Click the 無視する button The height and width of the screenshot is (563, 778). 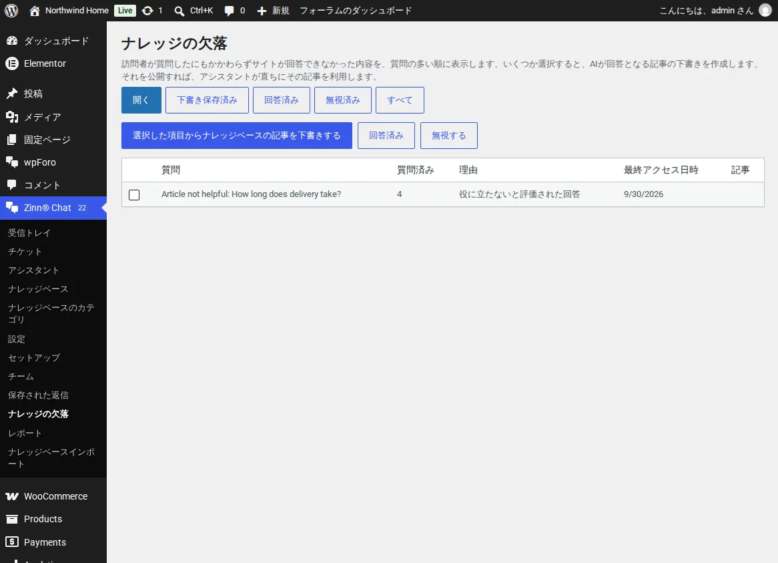[x=449, y=136]
